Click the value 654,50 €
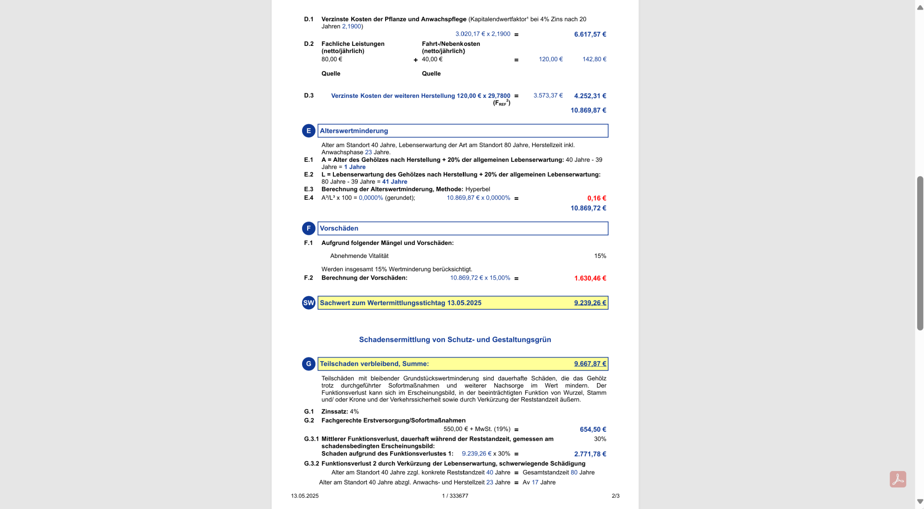 (x=593, y=429)
